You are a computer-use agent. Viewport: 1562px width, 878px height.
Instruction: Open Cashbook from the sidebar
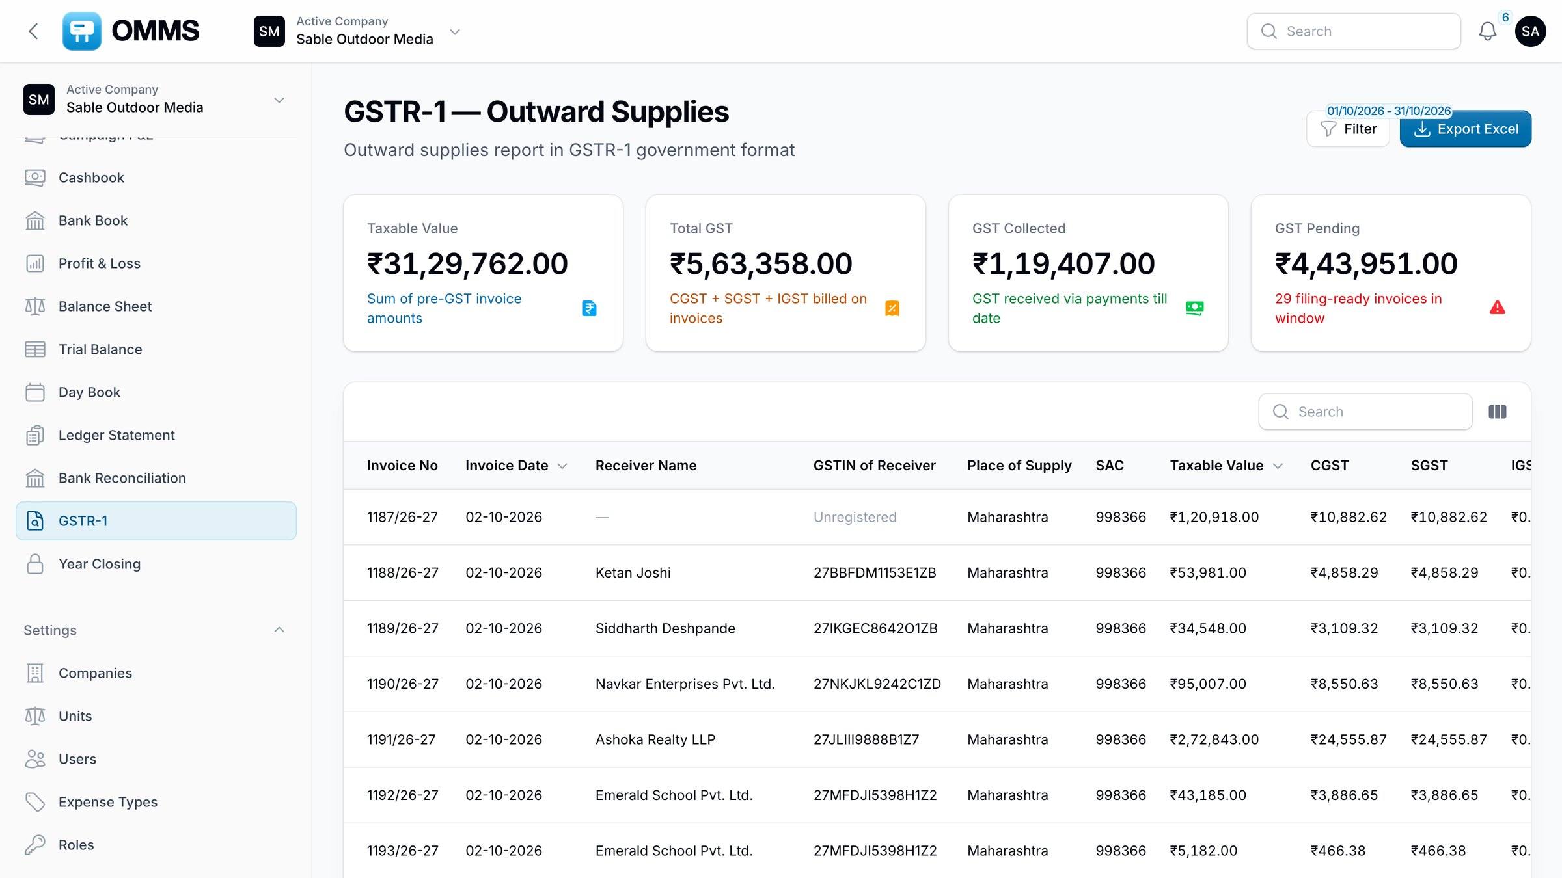click(x=156, y=178)
